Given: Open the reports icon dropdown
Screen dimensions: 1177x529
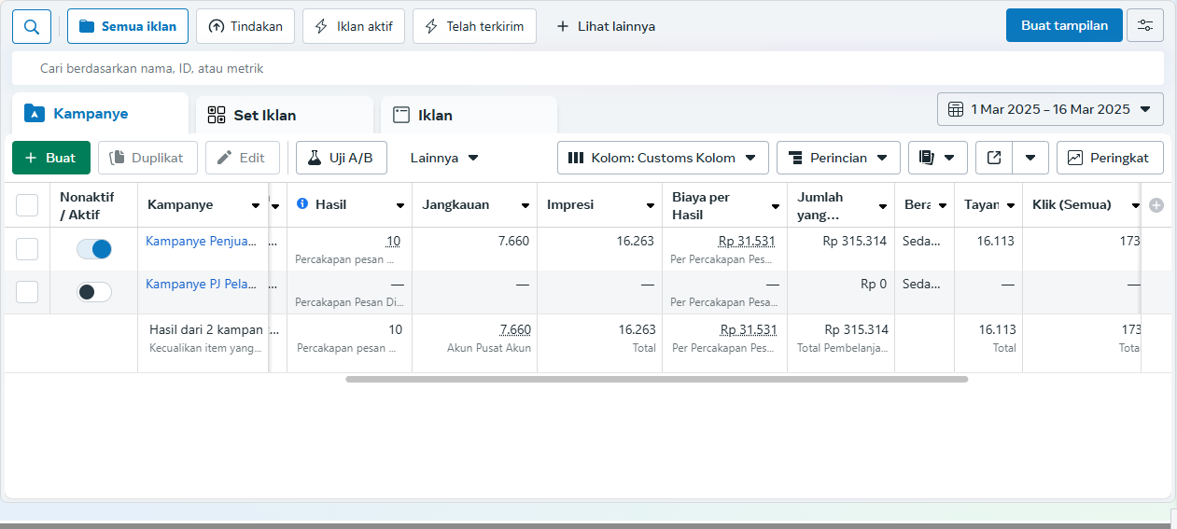Looking at the screenshot, I should [x=937, y=158].
